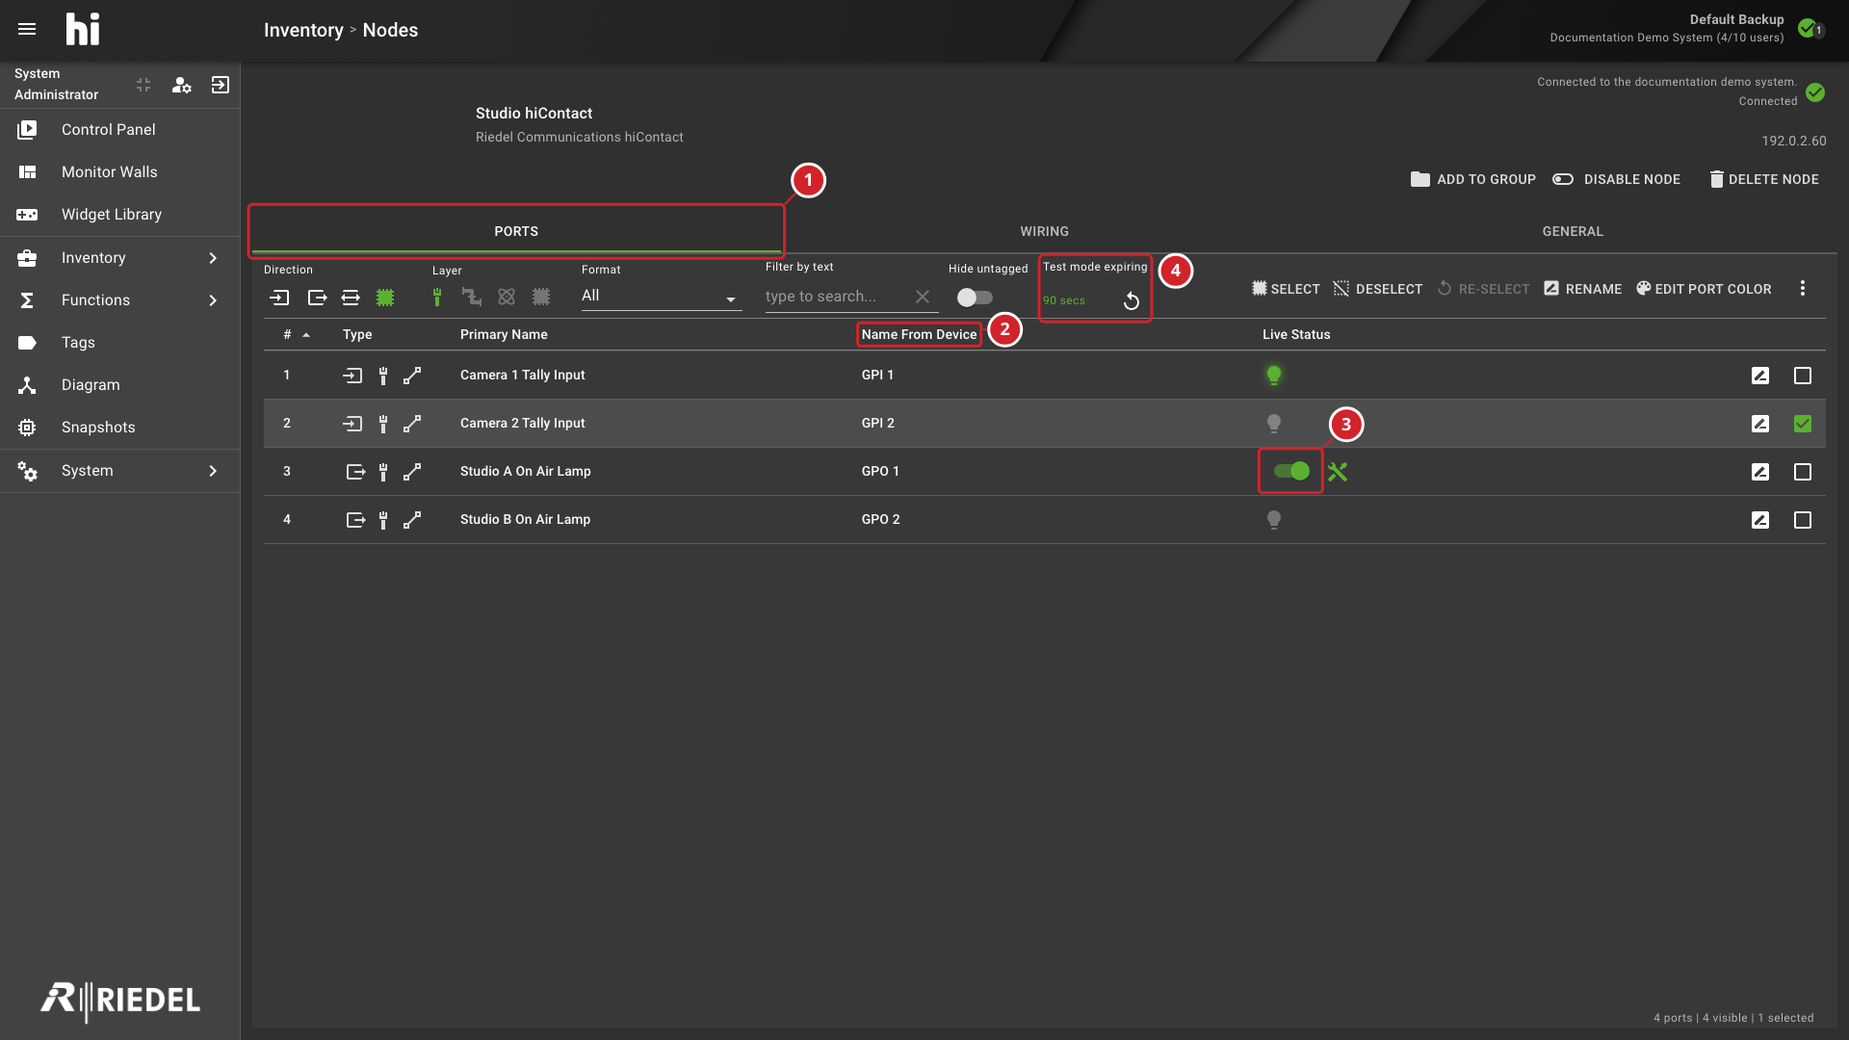Image resolution: width=1849 pixels, height=1040 pixels.
Task: Open Snapshots in sidebar
Action: [x=119, y=428]
